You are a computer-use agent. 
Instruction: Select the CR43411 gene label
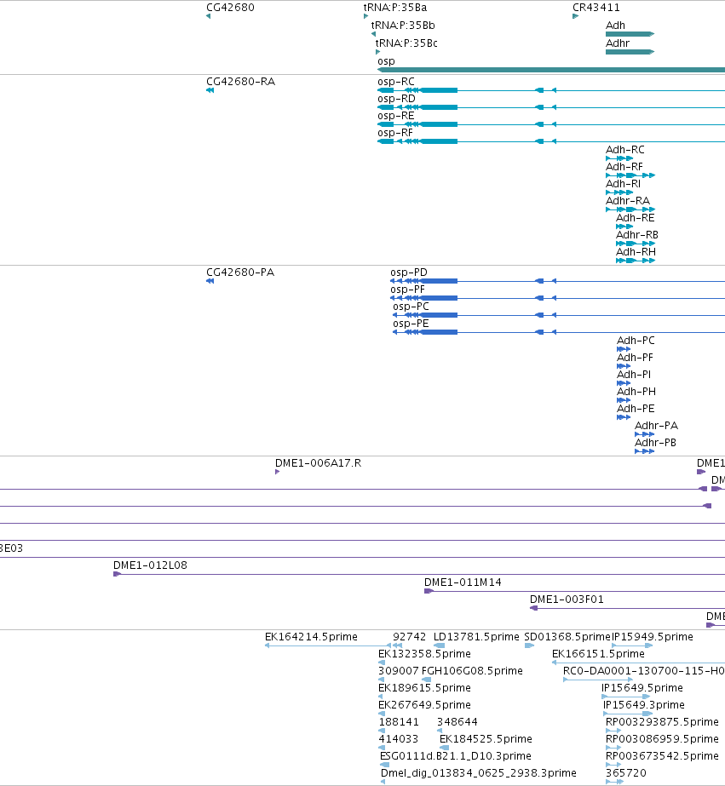pos(596,8)
